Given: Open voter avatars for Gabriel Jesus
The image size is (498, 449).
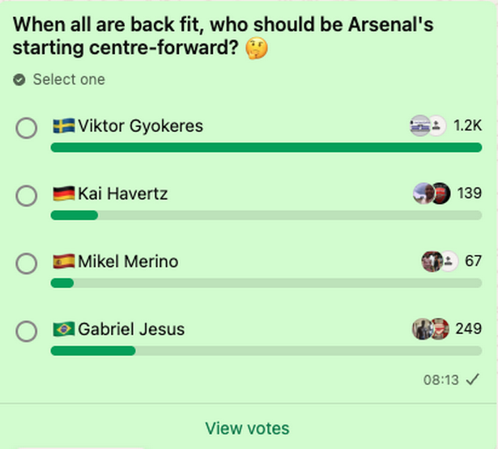Looking at the screenshot, I should 430,329.
